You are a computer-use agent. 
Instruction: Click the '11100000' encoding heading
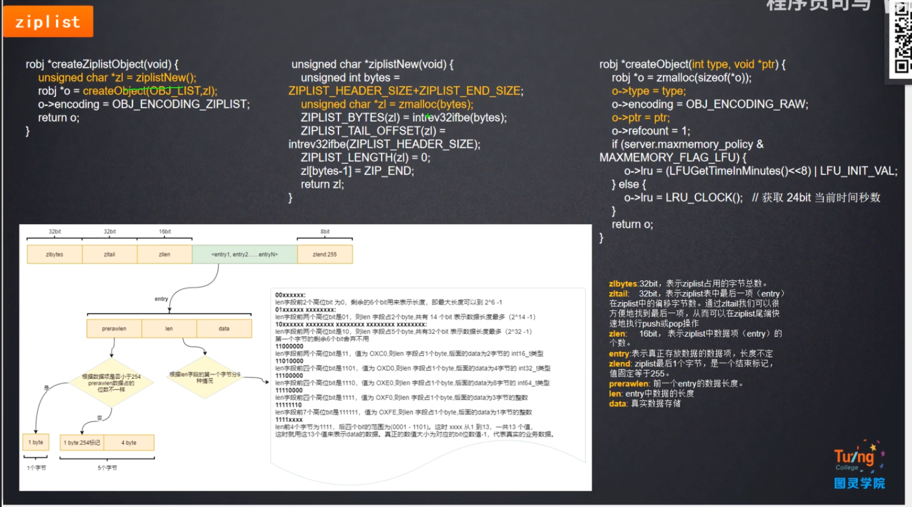pyautogui.click(x=289, y=376)
